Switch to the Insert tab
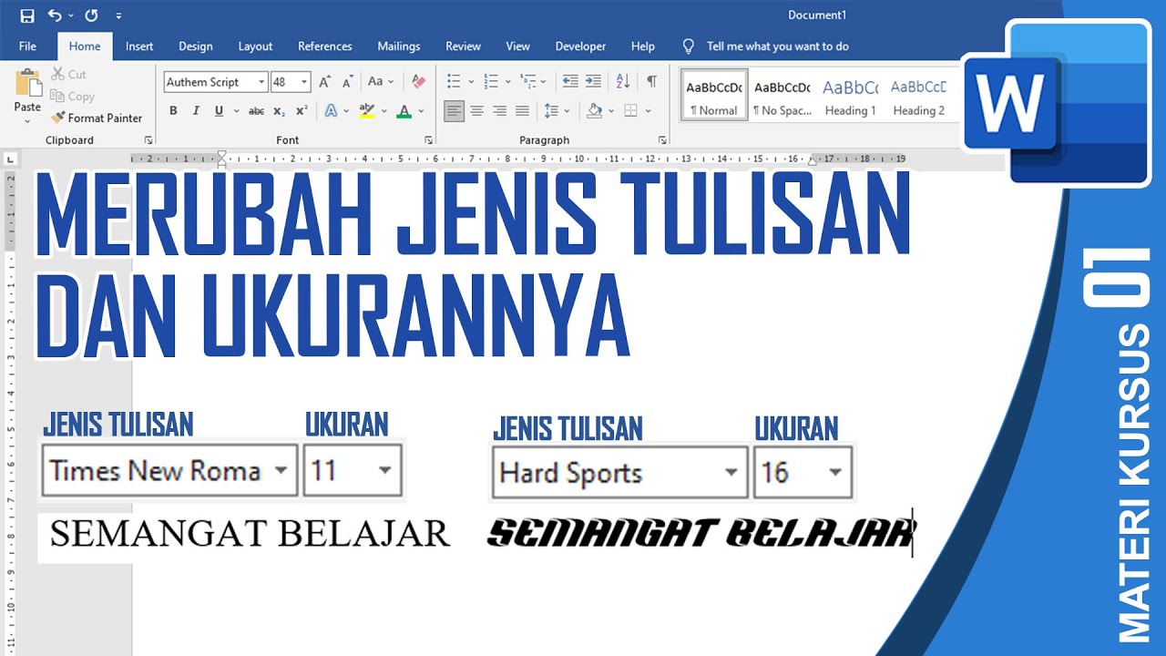 coord(139,46)
